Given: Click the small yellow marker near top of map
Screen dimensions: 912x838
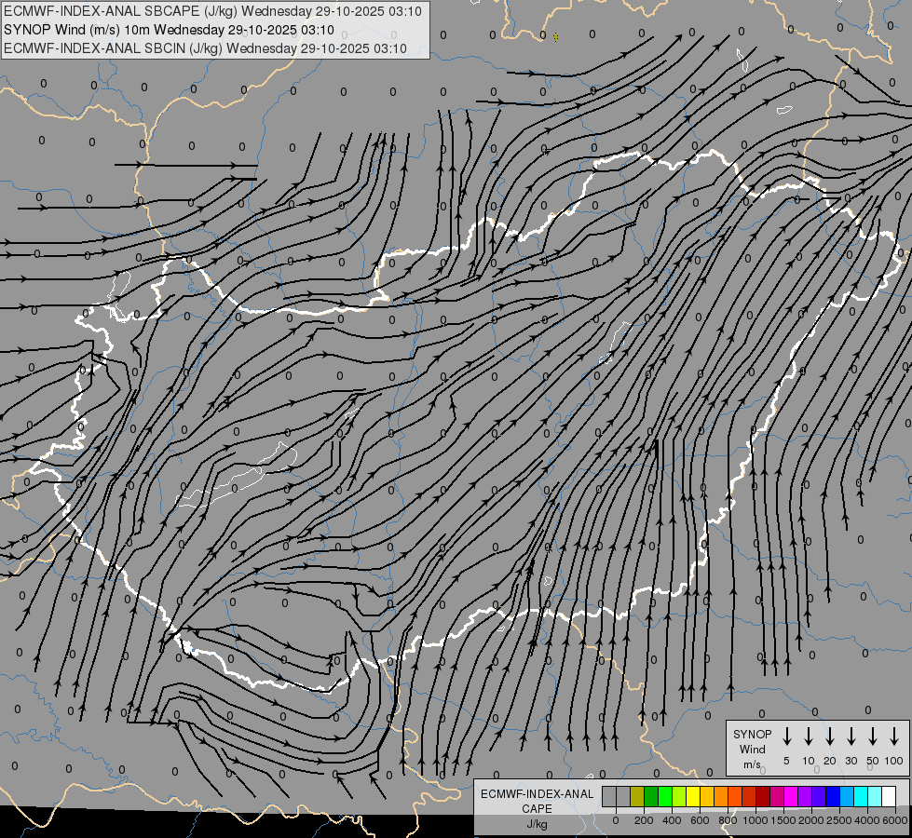Looking at the screenshot, I should 556,37.
